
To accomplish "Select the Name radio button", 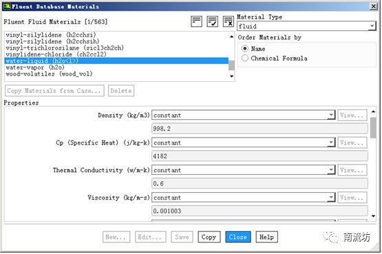I will (245, 48).
